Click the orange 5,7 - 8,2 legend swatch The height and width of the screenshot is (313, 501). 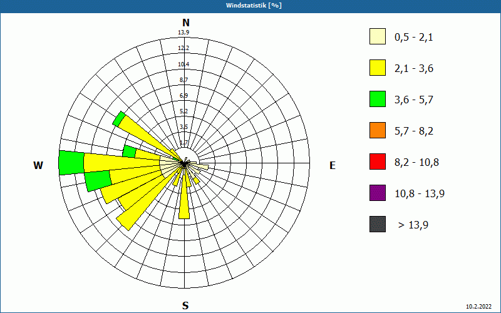pos(378,130)
